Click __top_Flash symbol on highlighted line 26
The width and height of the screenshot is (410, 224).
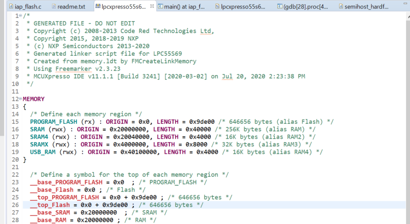click(x=50, y=205)
